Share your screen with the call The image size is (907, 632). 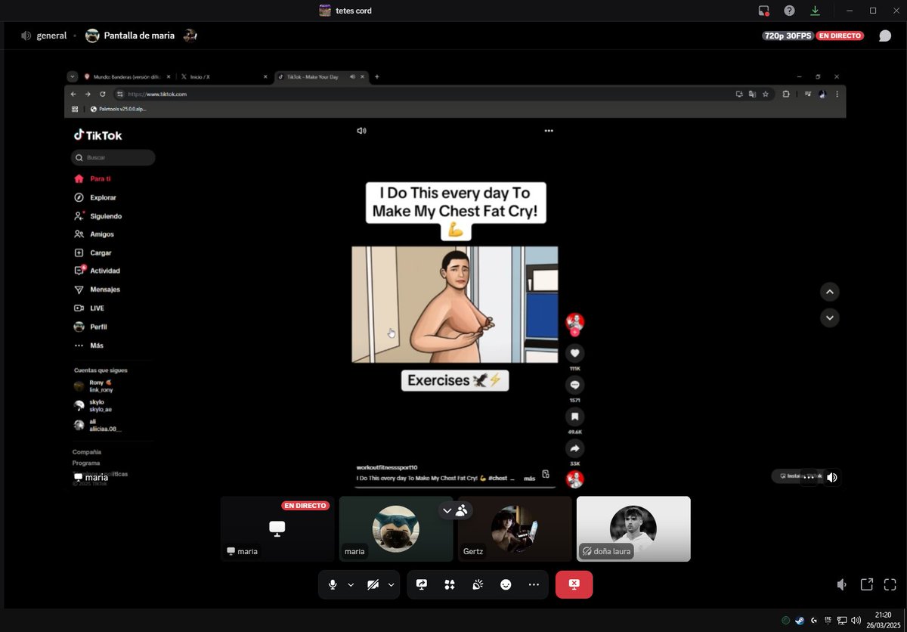422,584
